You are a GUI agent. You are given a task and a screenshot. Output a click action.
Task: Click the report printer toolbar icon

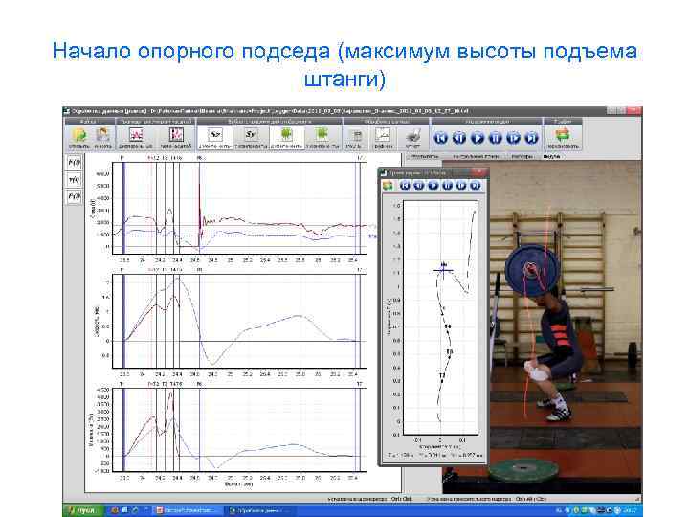pyautogui.click(x=412, y=138)
